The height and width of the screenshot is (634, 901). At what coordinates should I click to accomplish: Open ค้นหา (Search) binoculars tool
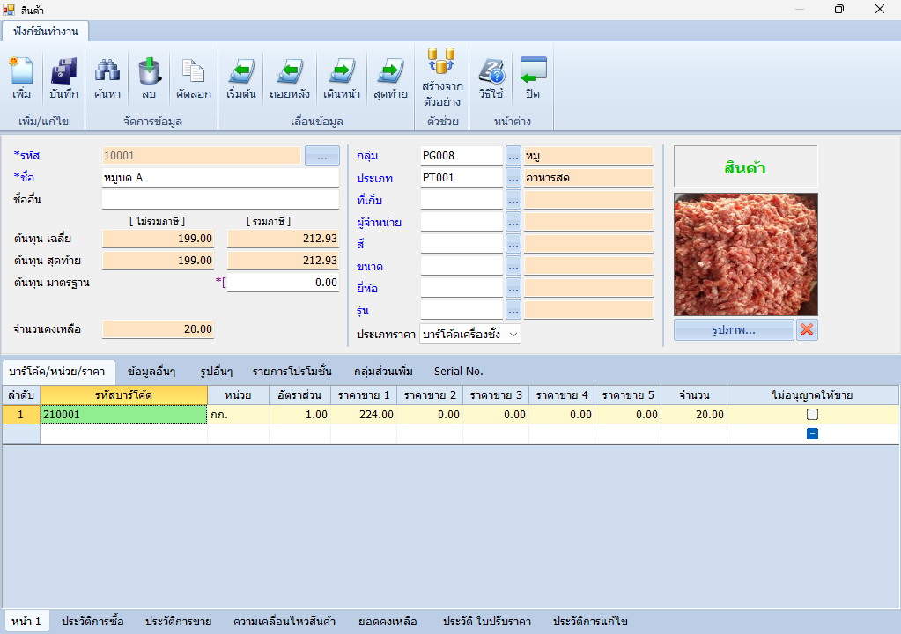(x=107, y=79)
